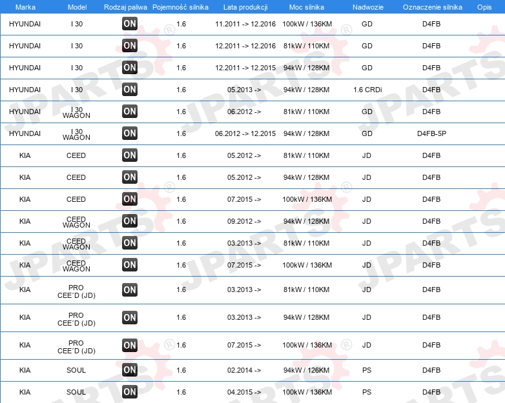Screen dimensions: 505x403
Task: Click ON icon for Pro Cee'd 03.2013 94kW row
Action: tap(130, 317)
